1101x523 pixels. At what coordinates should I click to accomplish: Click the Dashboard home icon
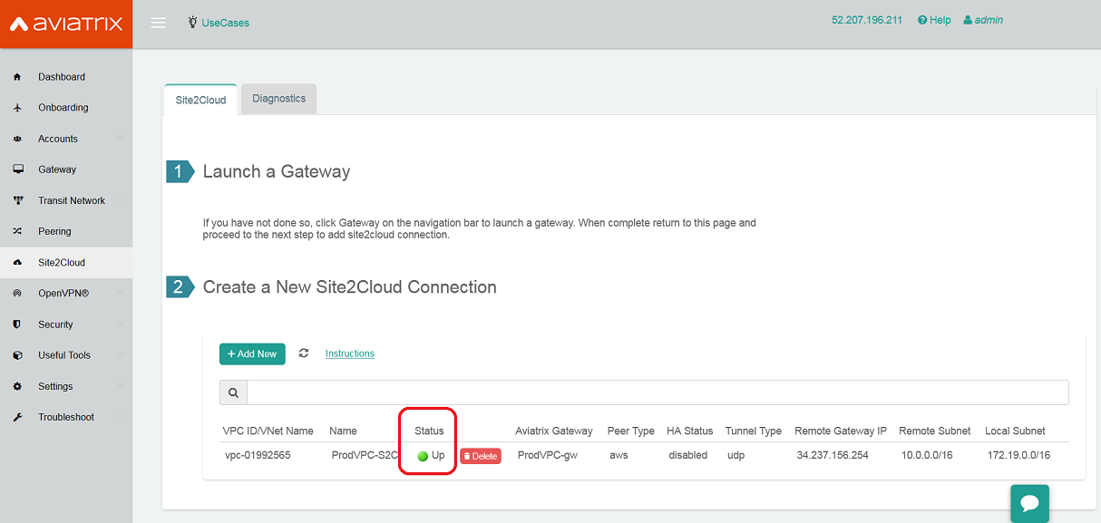[x=17, y=77]
